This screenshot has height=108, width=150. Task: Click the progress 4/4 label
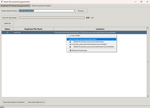coord(90,18)
